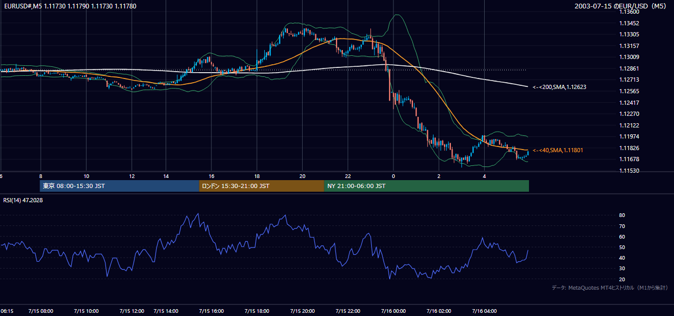The height and width of the screenshot is (316, 674).
Task: Click price axis value 1.13157
Action: click(630, 46)
